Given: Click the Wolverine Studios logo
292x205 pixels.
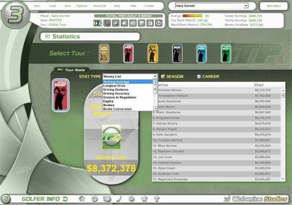Looking at the screenshot, I should [x=255, y=199].
